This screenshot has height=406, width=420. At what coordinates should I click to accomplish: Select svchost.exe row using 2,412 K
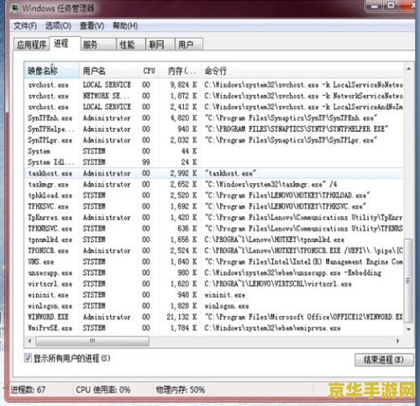214,107
